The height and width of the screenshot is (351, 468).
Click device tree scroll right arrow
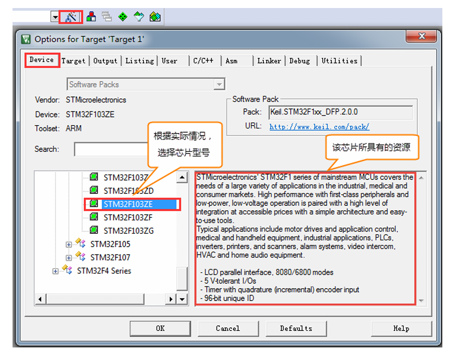tap(171, 299)
